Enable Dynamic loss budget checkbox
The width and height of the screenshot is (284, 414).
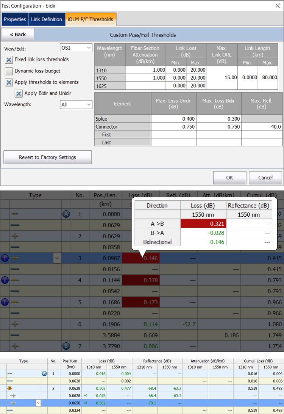tap(9, 71)
